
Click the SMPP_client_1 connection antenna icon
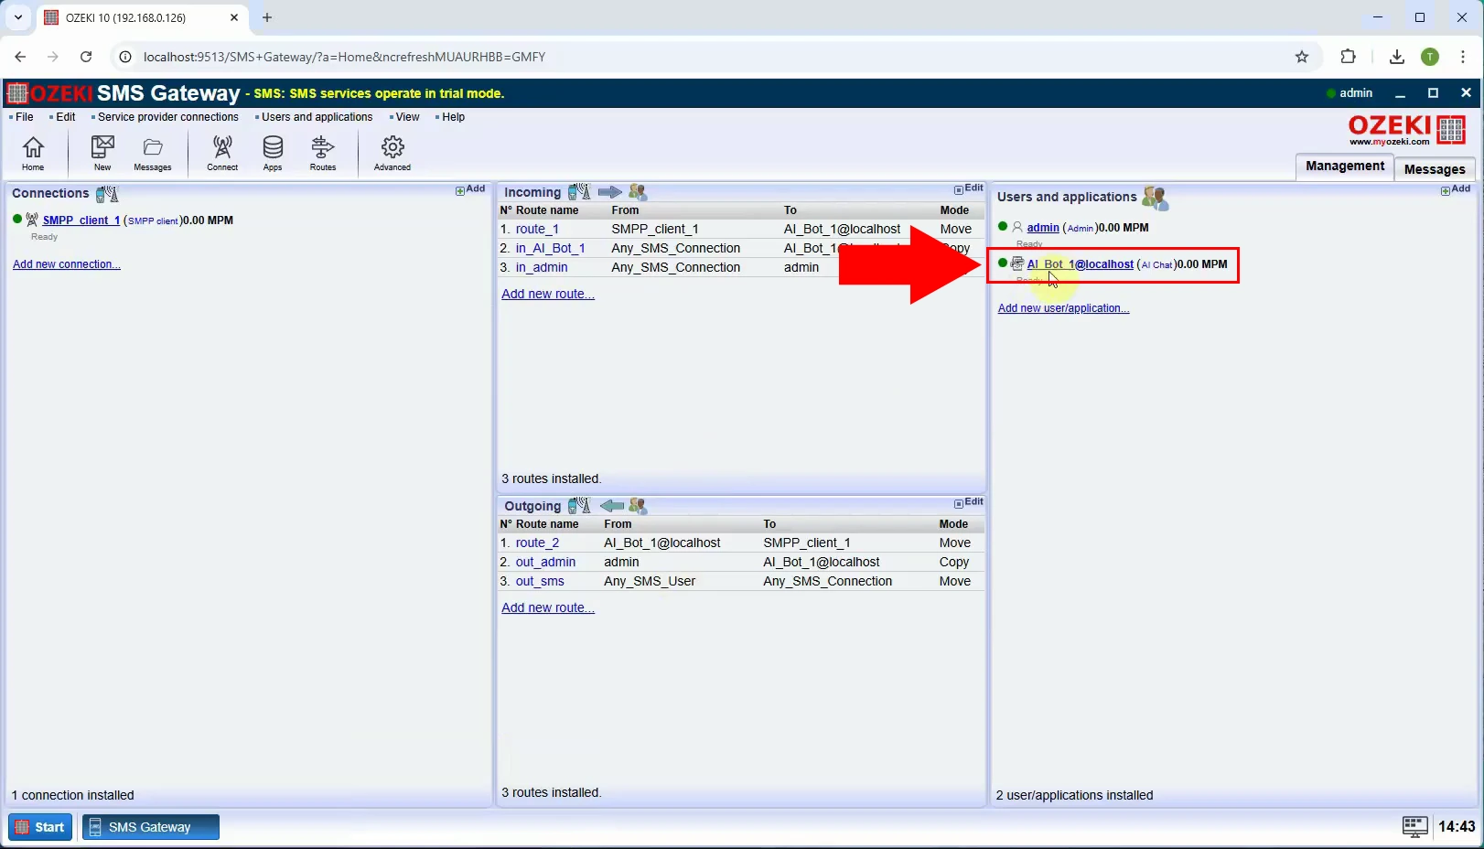32,220
